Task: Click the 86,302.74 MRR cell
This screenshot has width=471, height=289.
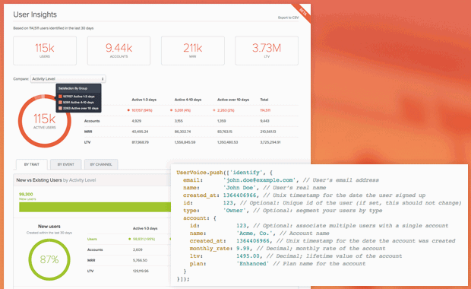Action: pos(182,132)
